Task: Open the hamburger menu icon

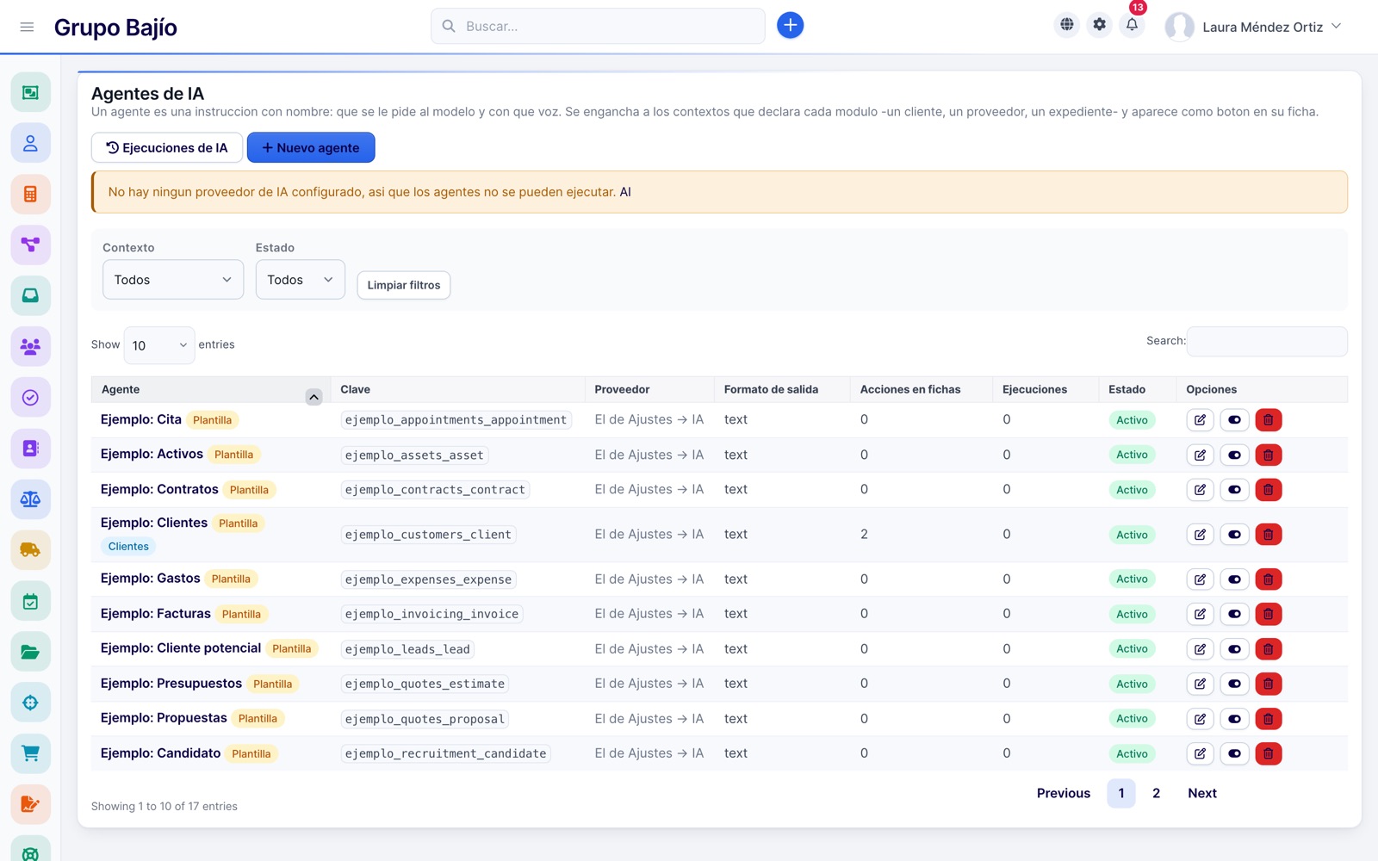Action: 27,27
